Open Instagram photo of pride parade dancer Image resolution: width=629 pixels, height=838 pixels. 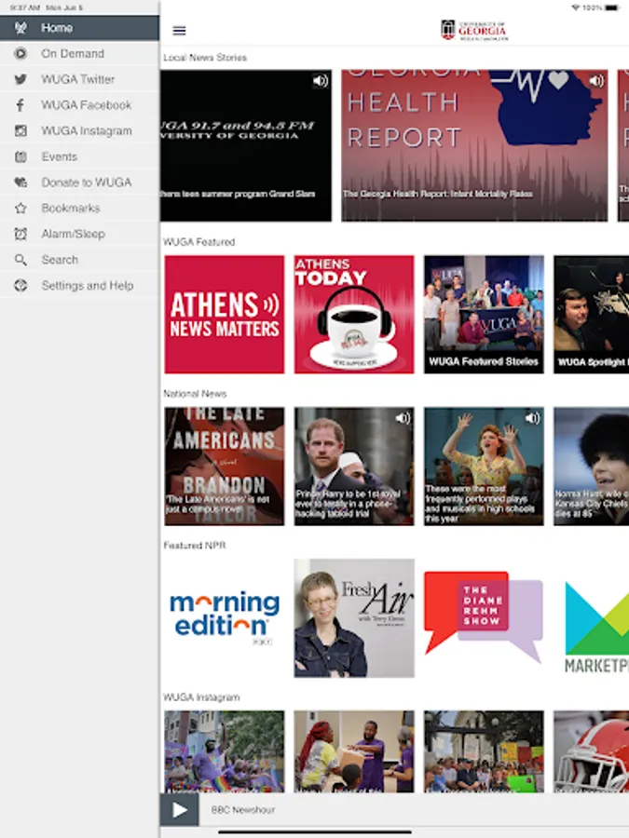[x=225, y=751]
